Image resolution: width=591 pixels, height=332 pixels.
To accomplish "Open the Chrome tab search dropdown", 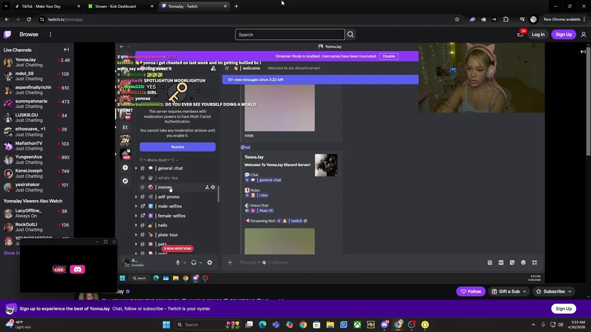I will click(x=6, y=6).
